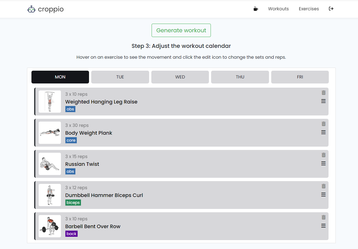This screenshot has width=358, height=249.
Task: Click the 3 x 15 reps text
Action: pyautogui.click(x=76, y=157)
